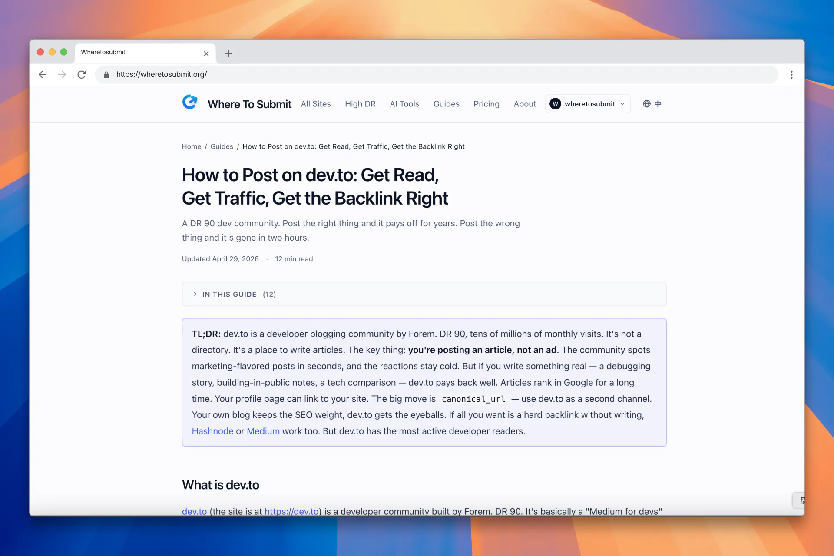834x556 pixels.
Task: Open the All Sites nav item
Action: pos(316,104)
